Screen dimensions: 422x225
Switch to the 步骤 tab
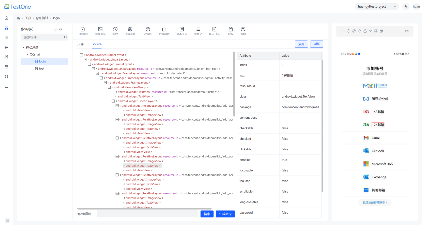tap(81, 44)
